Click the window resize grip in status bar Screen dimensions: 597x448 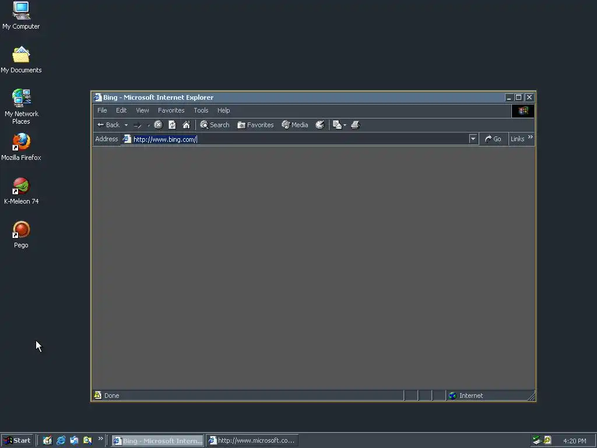tap(532, 397)
